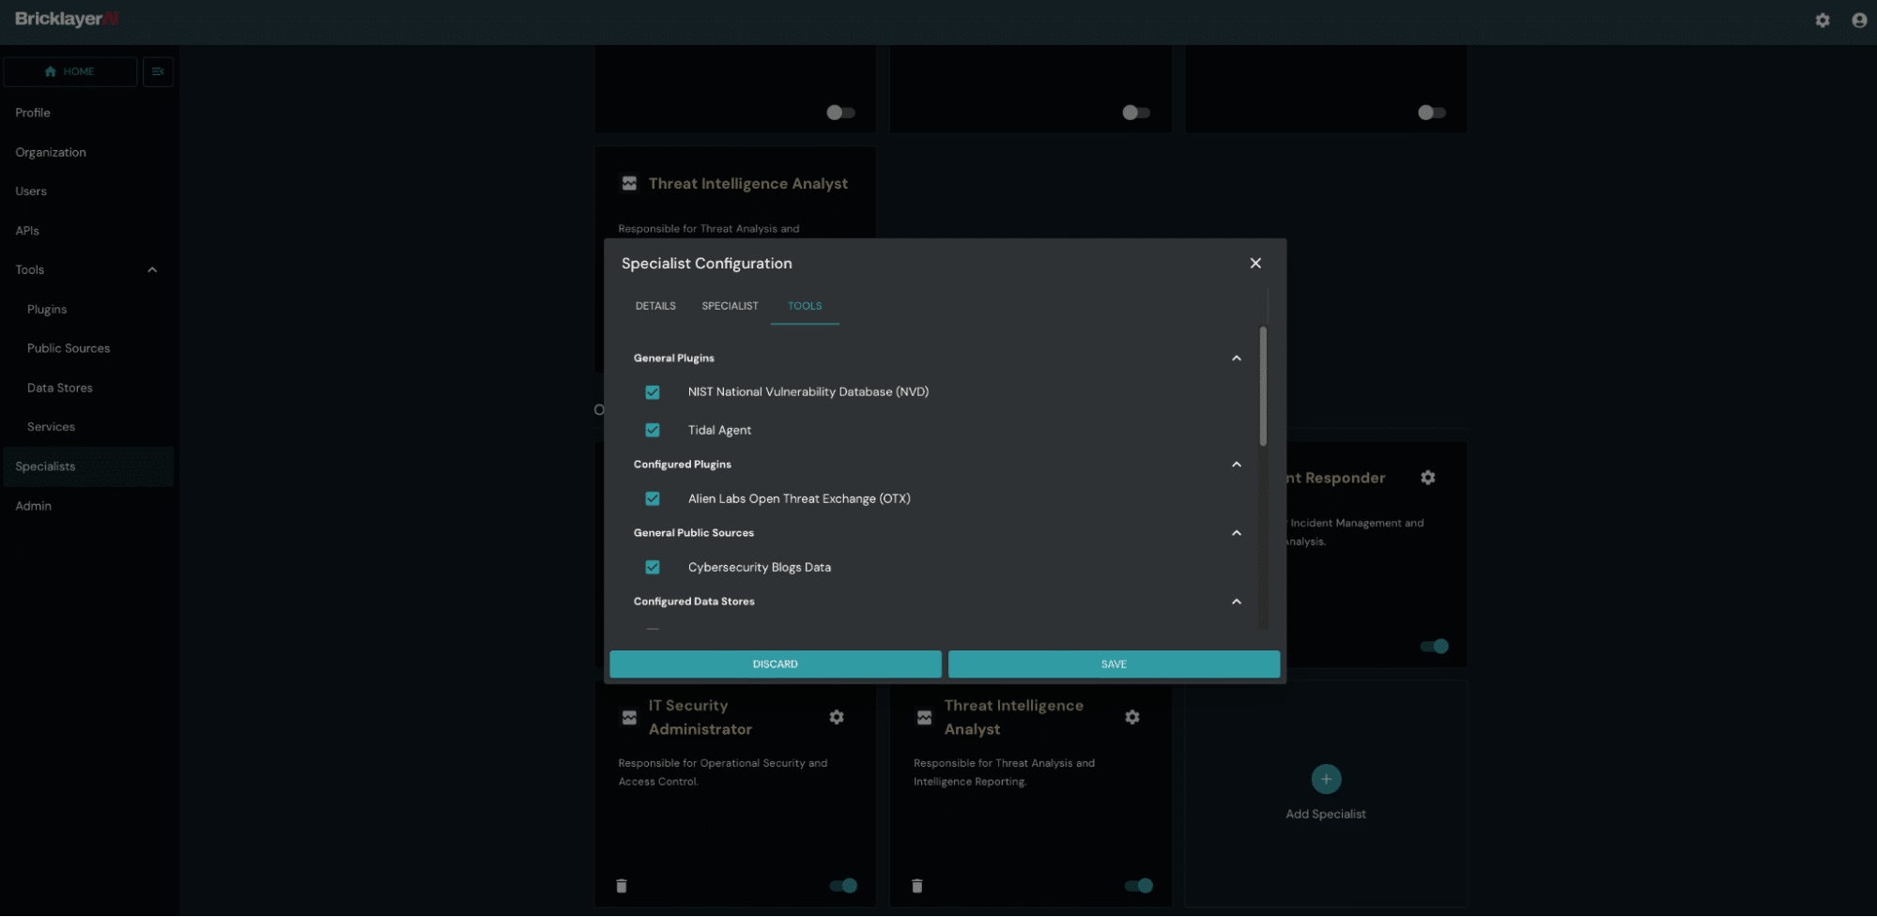Viewport: 1877px width, 917px height.
Task: Delete IT Security Administrator via trash icon
Action: (621, 885)
